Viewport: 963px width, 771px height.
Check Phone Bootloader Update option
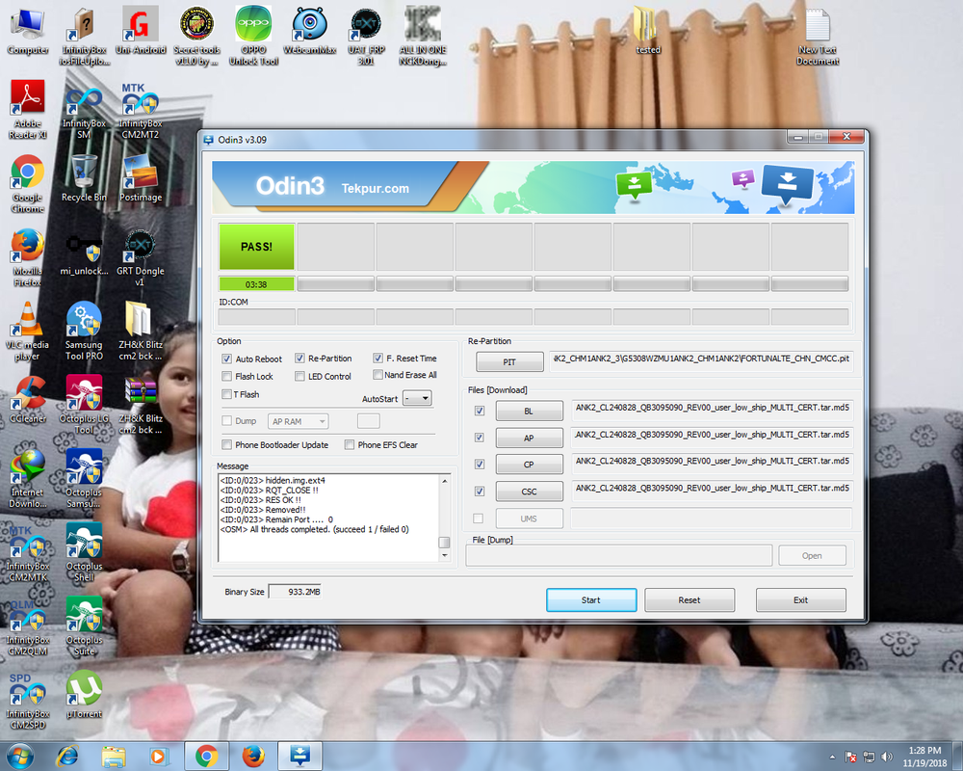click(x=226, y=445)
